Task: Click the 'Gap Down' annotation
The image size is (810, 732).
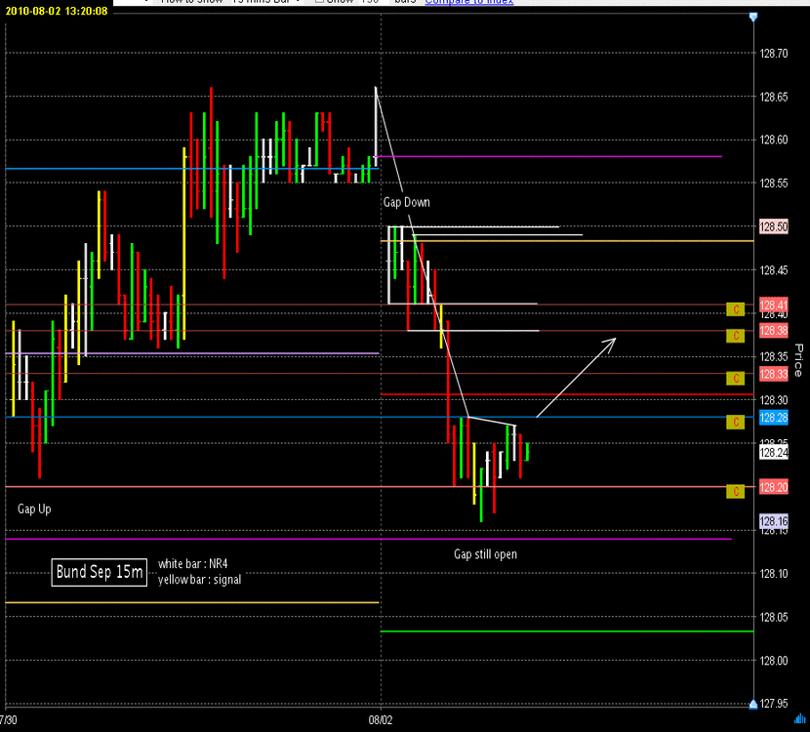Action: tap(407, 202)
